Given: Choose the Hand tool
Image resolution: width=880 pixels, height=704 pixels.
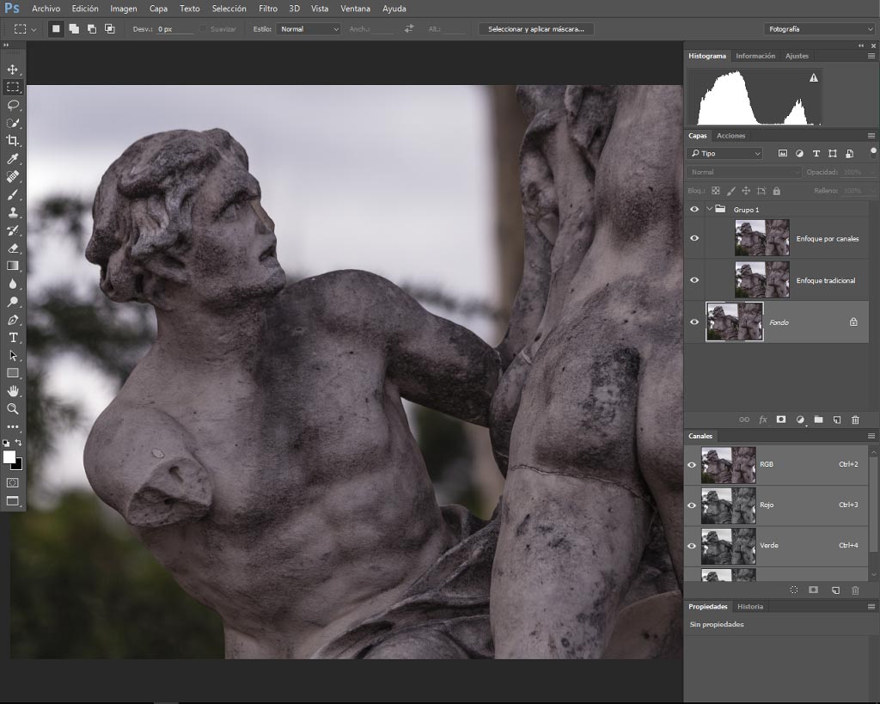Looking at the screenshot, I should pos(12,391).
